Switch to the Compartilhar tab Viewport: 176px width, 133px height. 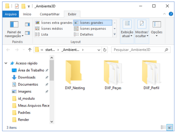tap(50, 14)
